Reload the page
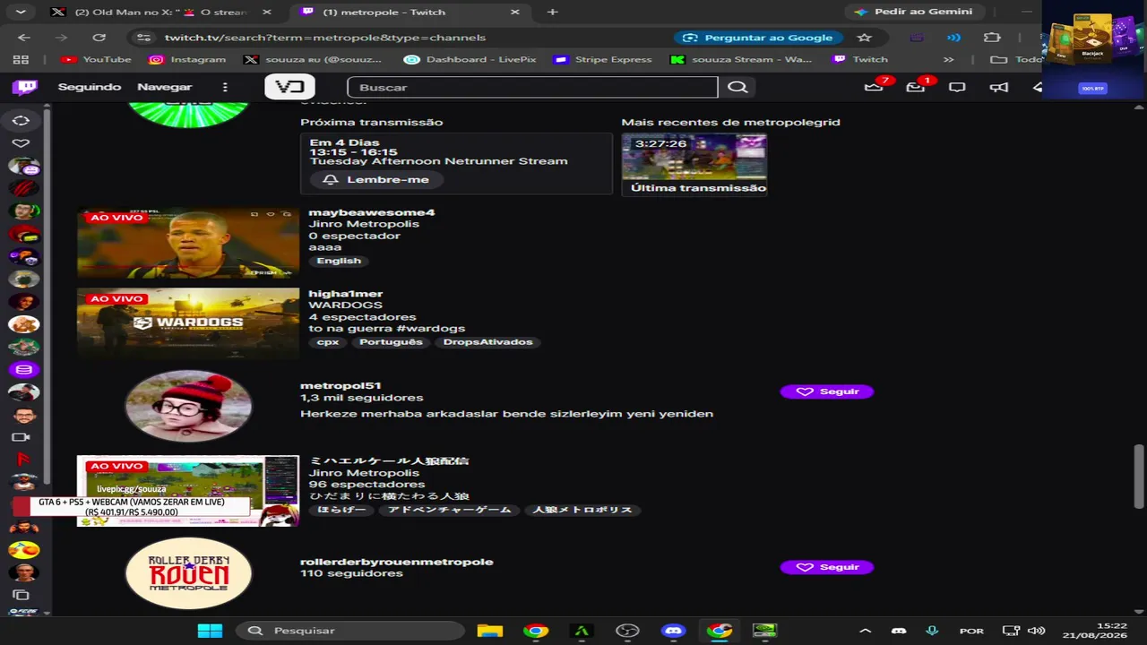This screenshot has height=645, width=1147. (x=99, y=38)
